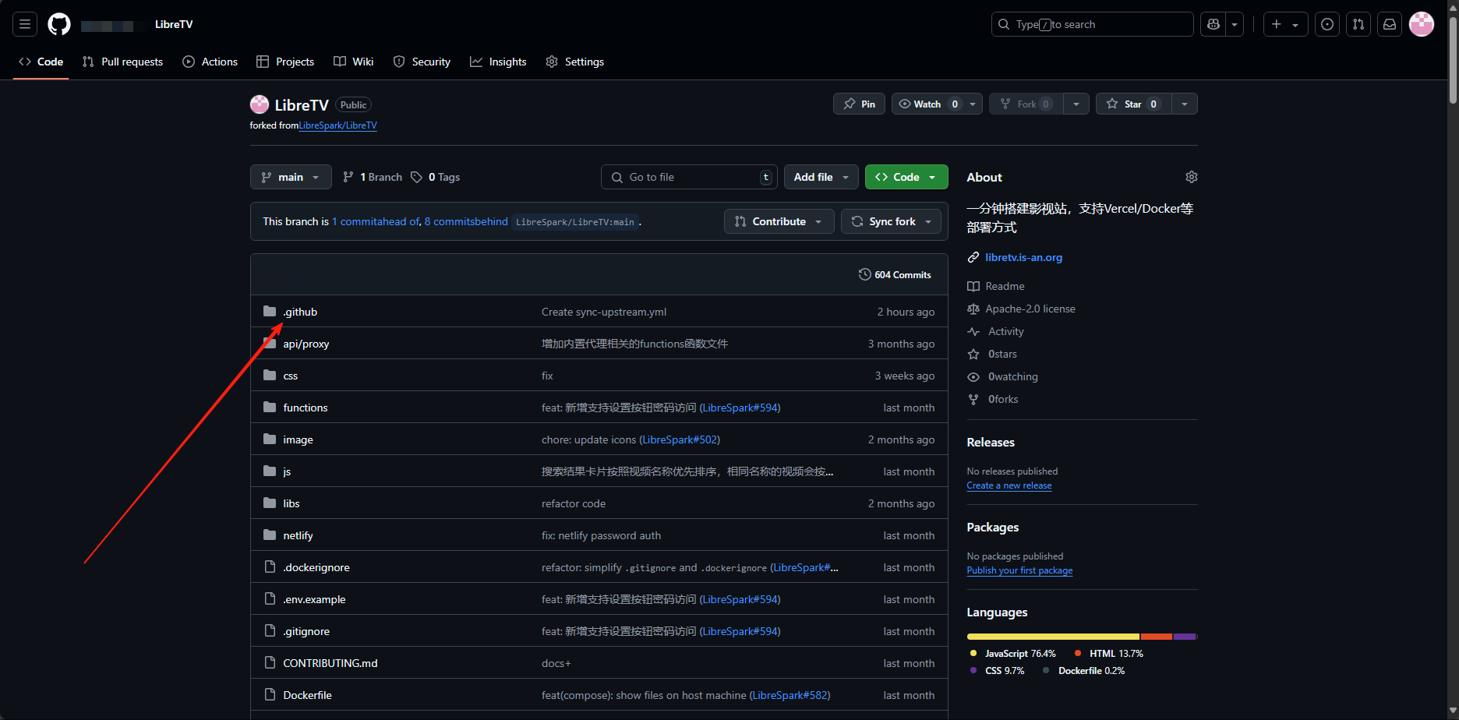This screenshot has width=1459, height=720.
Task: Open the 1 commit ahead link
Action: click(x=376, y=221)
